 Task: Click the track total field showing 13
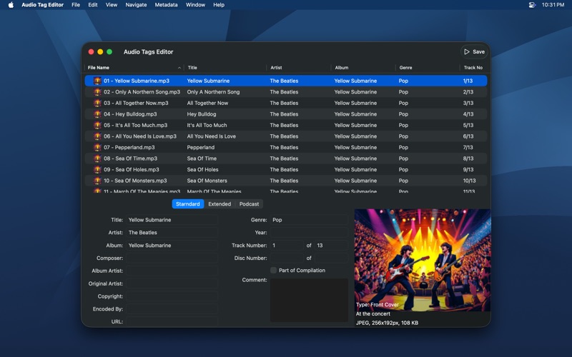(x=331, y=245)
